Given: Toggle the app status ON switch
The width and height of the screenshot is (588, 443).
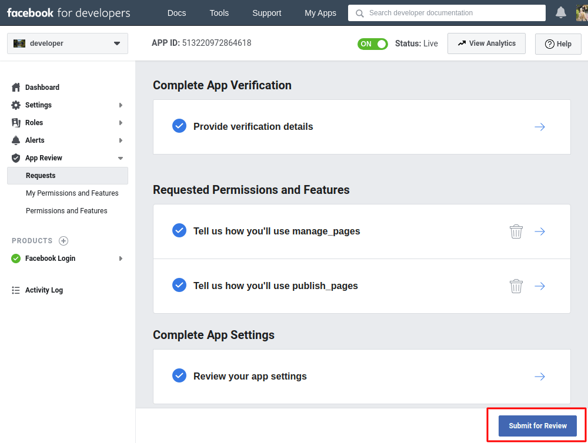Looking at the screenshot, I should 372,44.
